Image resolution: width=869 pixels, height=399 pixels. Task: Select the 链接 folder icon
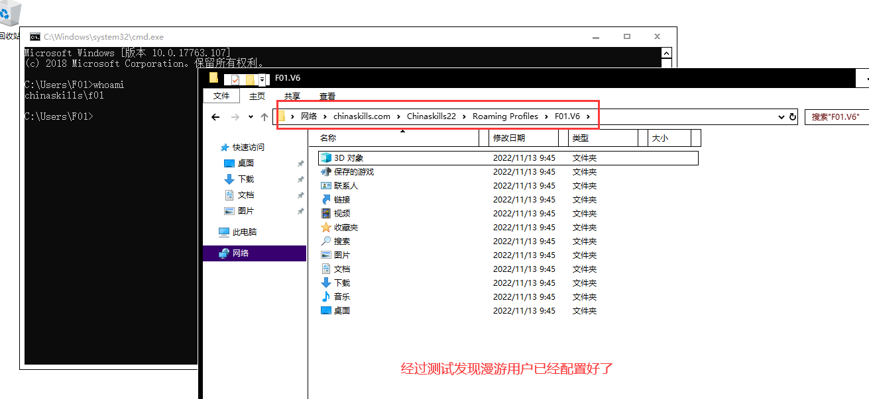(x=325, y=200)
